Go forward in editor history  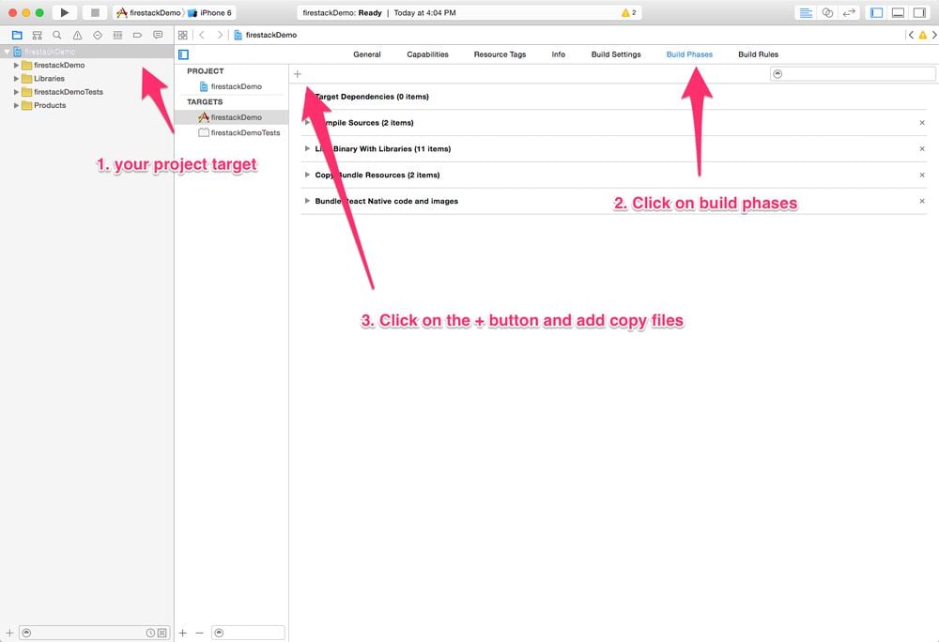coord(220,36)
